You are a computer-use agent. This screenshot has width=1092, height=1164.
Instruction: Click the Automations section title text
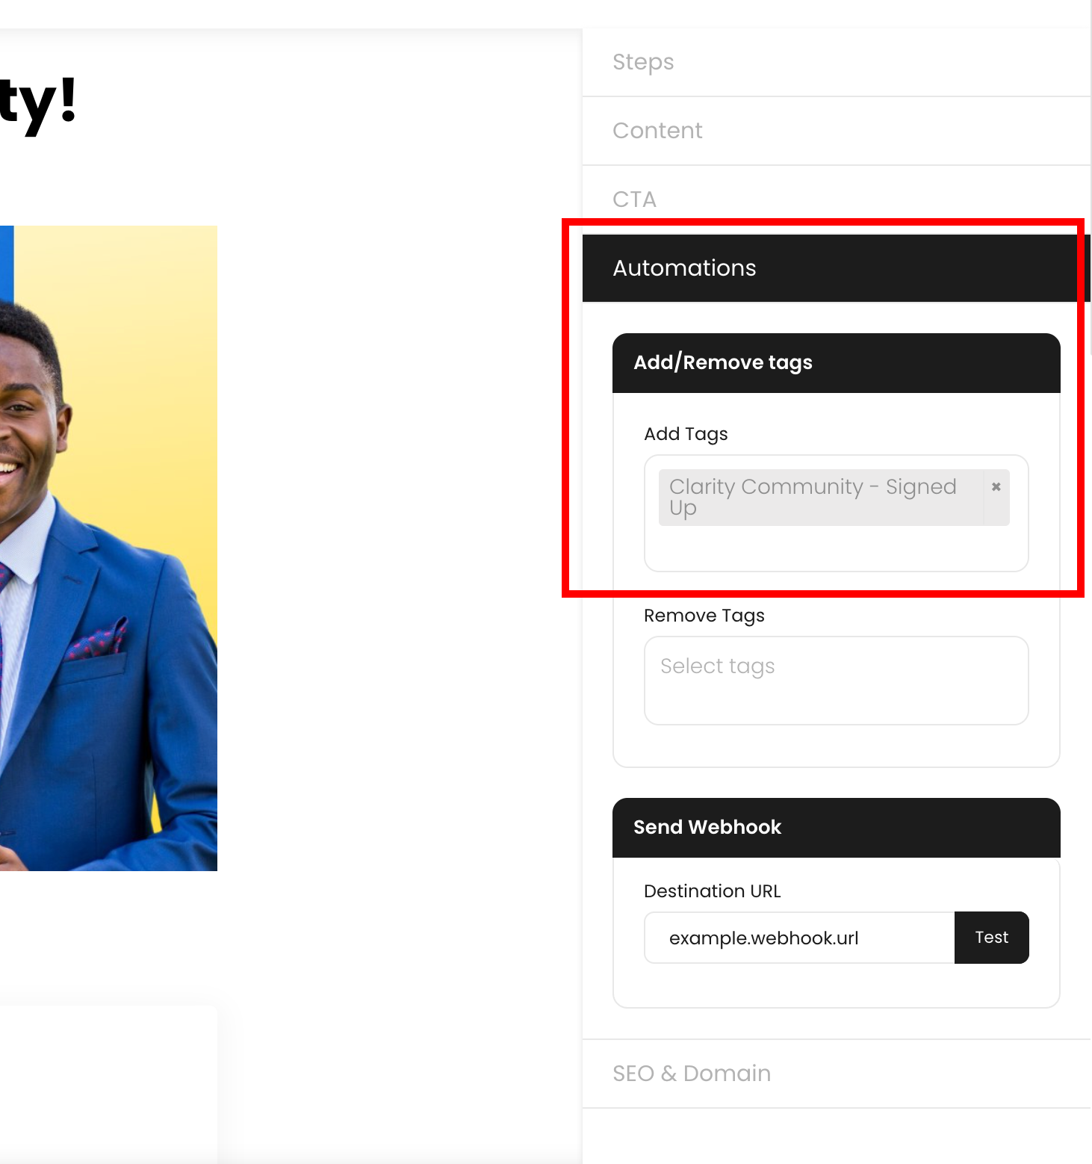(684, 267)
